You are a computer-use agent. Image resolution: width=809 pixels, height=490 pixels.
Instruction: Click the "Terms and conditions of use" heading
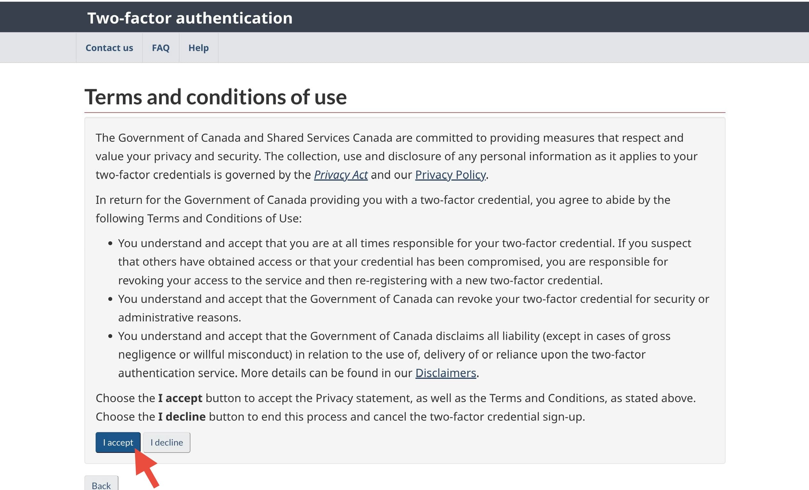(x=215, y=97)
